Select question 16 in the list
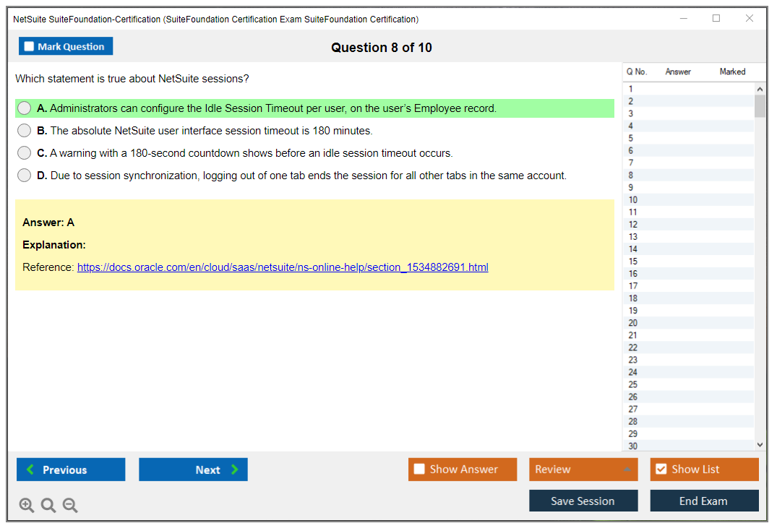777x531 pixels. (x=688, y=273)
